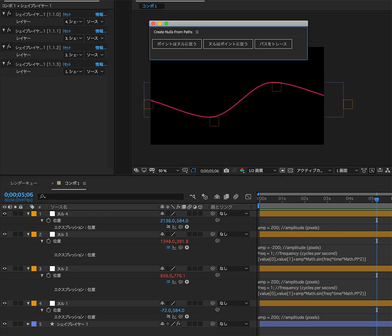Image resolution: width=392 pixels, height=336 pixels.
Task: Open the composition mini-flowchart in timeline
Action: click(x=193, y=196)
